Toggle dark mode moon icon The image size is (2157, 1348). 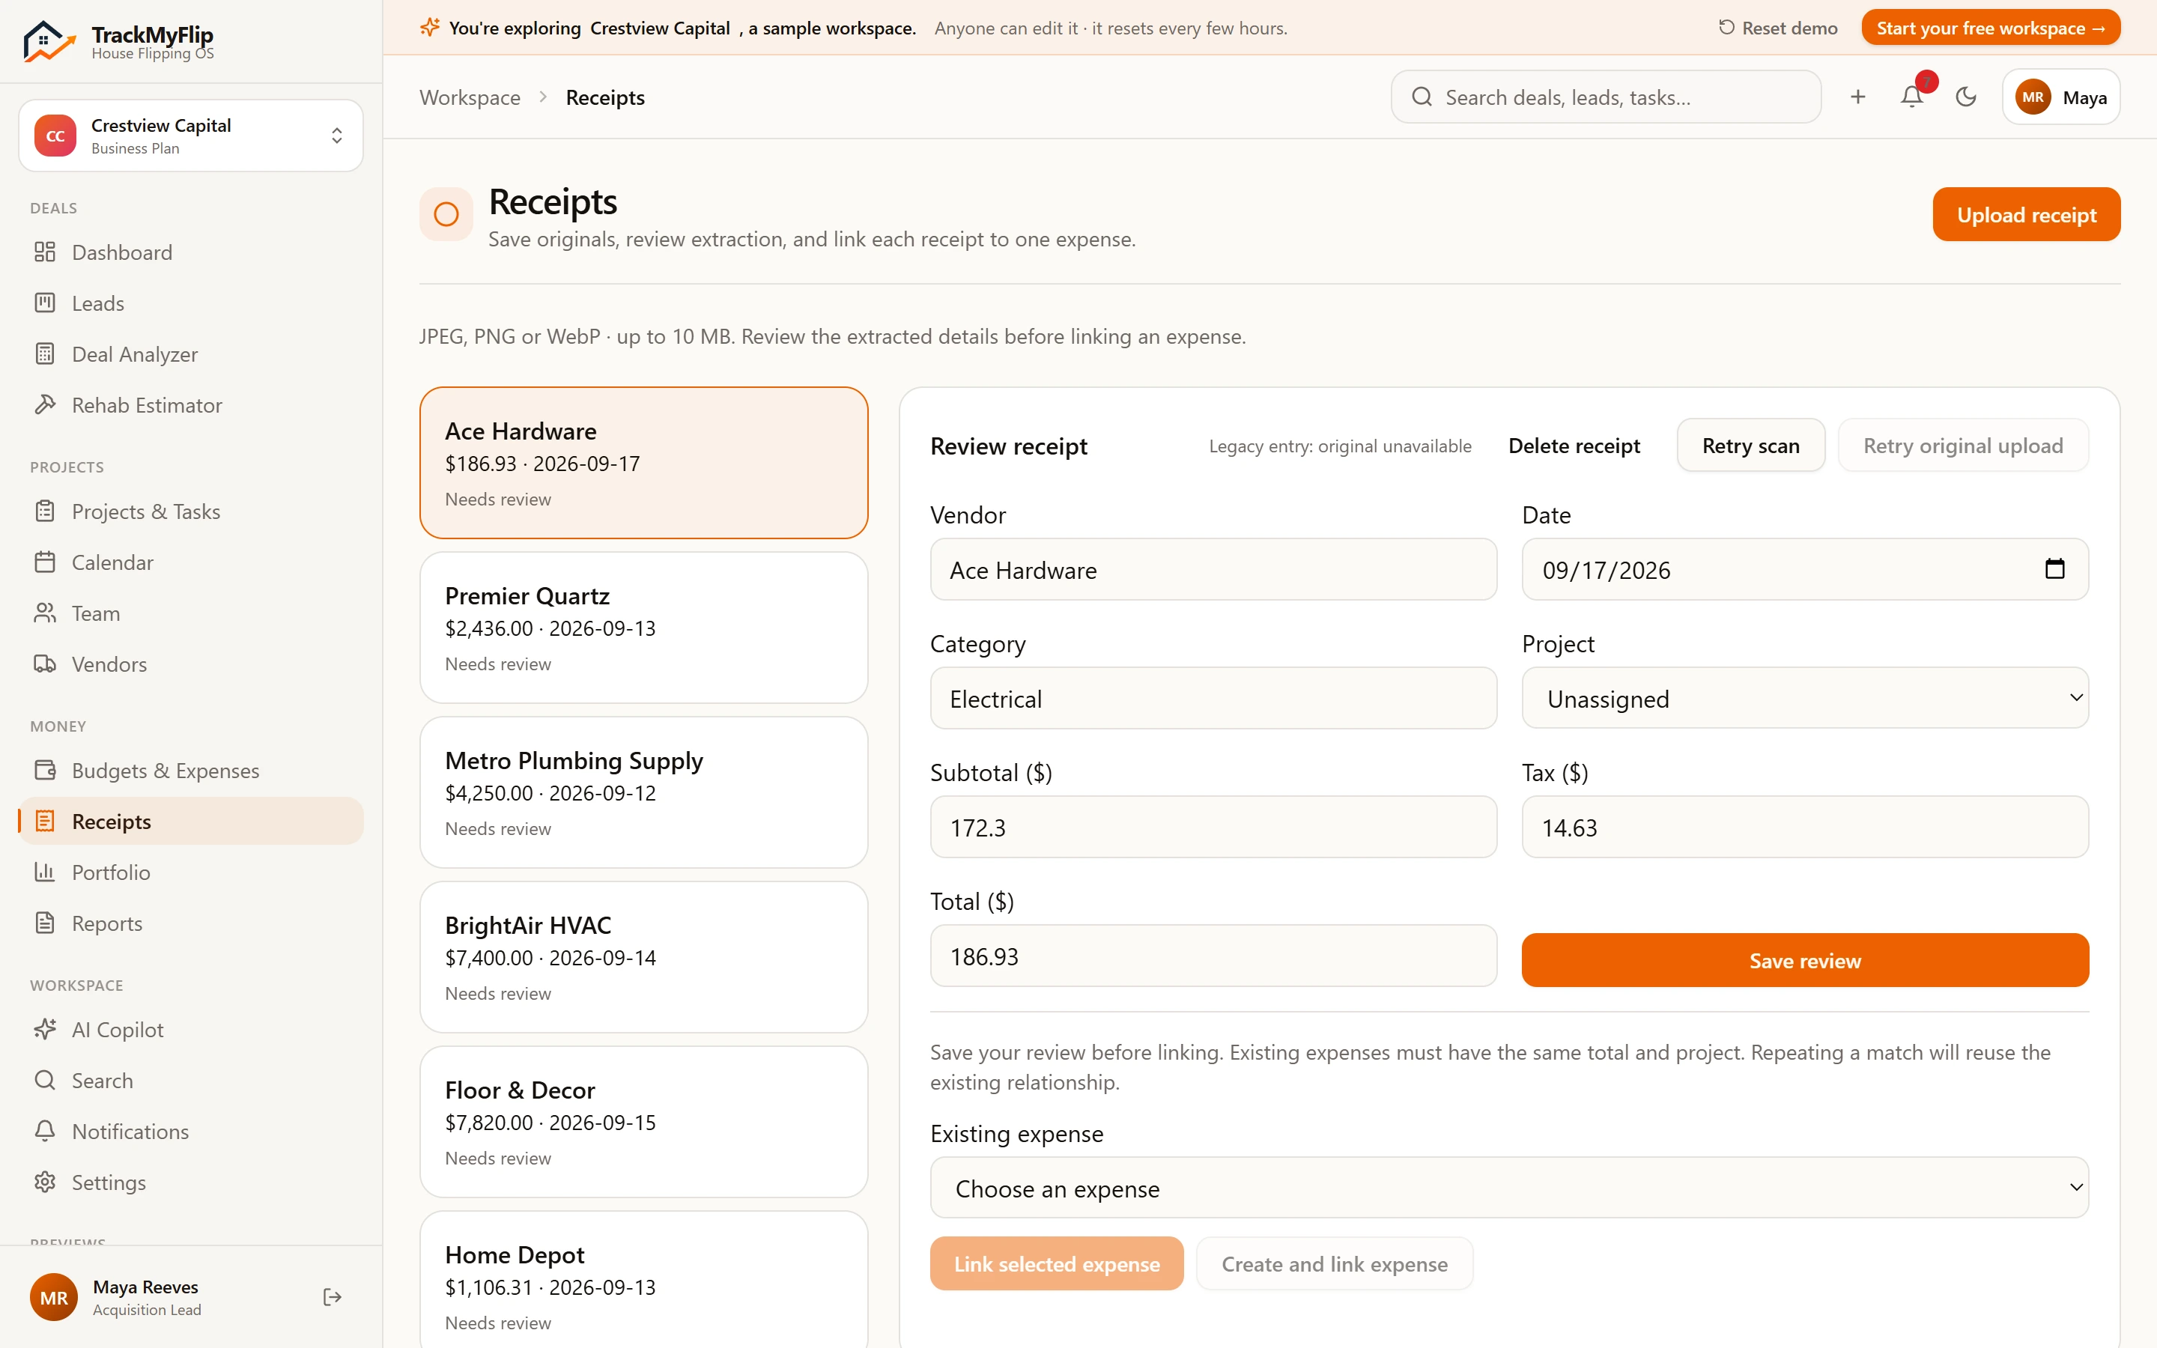[1966, 97]
